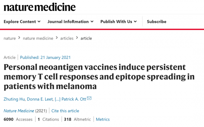204x127 pixels.
Task: Click the nature medicine logo
Action: click(40, 7)
